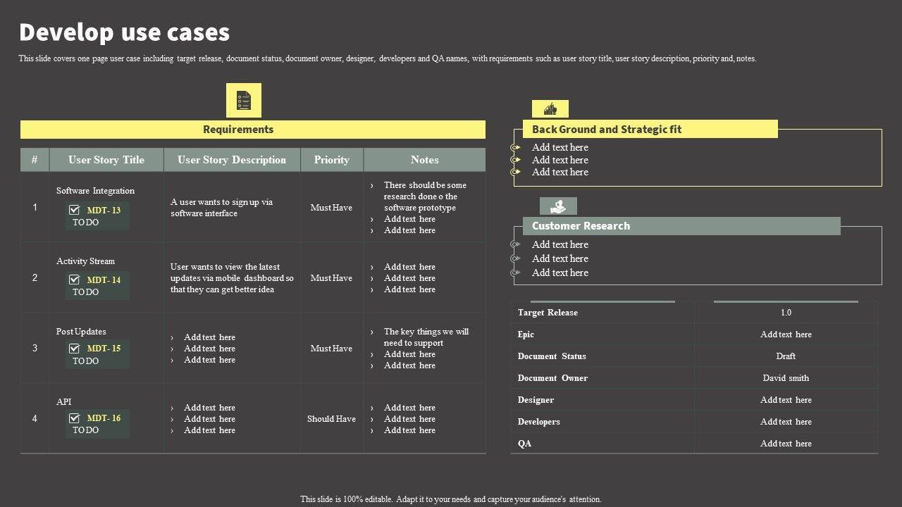This screenshot has width=902, height=507.
Task: Click row number 2 in requirements table
Action: (x=35, y=277)
